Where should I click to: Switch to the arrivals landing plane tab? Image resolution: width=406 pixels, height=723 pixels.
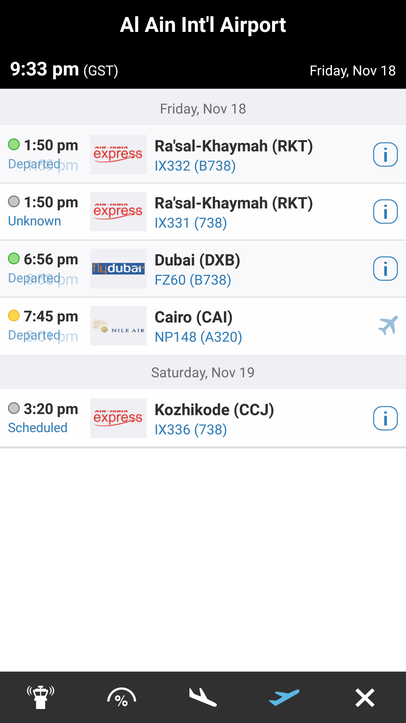[x=203, y=698]
